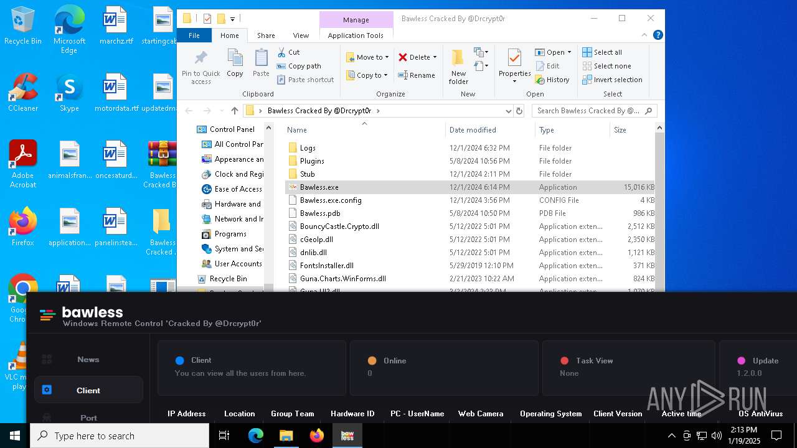Screen dimensions: 797x448
Task: Click Rename in Organize group
Action: pos(417,75)
